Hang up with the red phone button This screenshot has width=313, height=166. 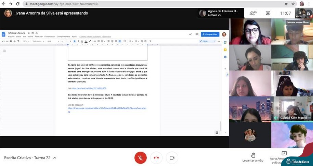156,158
